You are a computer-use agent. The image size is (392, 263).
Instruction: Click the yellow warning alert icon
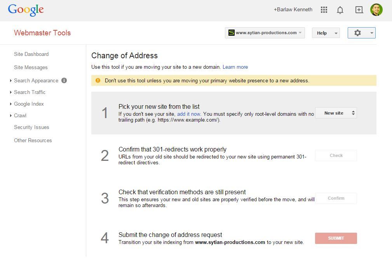[98, 80]
